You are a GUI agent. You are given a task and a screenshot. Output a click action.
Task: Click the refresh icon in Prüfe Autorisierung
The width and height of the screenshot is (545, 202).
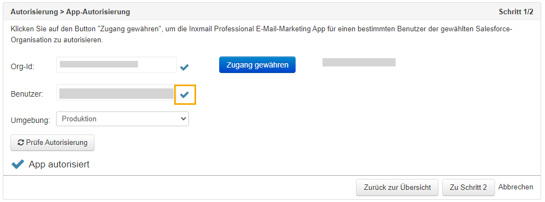click(x=21, y=142)
